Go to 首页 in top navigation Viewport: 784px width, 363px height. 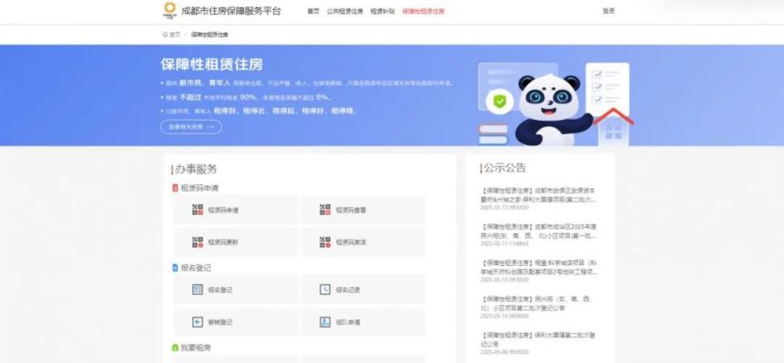[x=313, y=11]
